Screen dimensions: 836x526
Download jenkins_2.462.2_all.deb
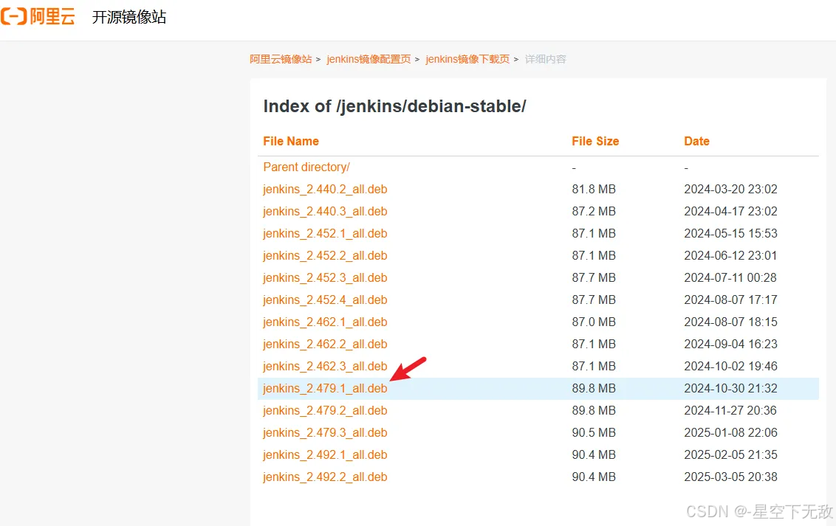325,345
